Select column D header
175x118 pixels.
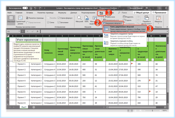[x=49, y=36]
